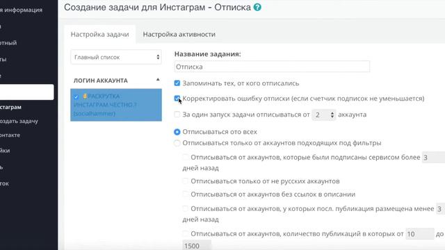Open the Главный список dropdown
The image size is (445, 250).
tap(116, 57)
